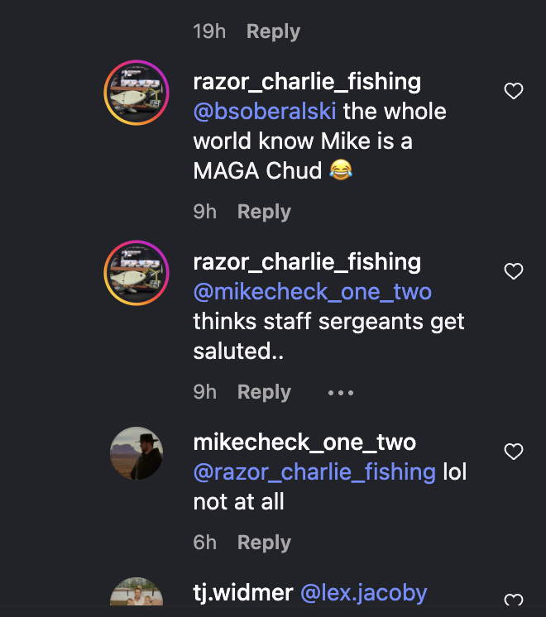The image size is (546, 617).
Task: Open @lex.jacoby mention link
Action: (364, 593)
